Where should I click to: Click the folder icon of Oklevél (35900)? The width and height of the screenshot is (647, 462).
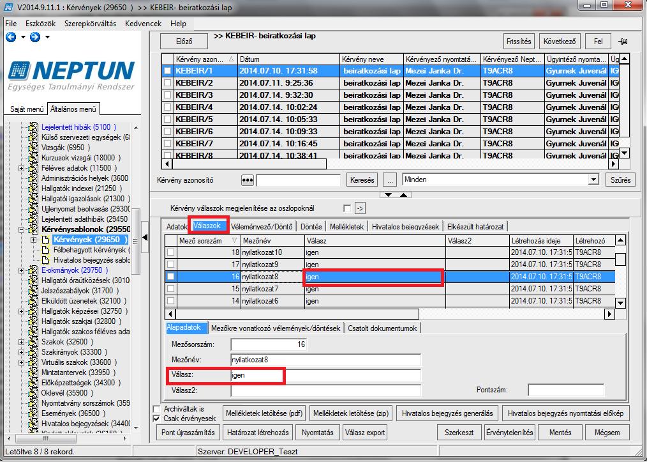(33, 393)
